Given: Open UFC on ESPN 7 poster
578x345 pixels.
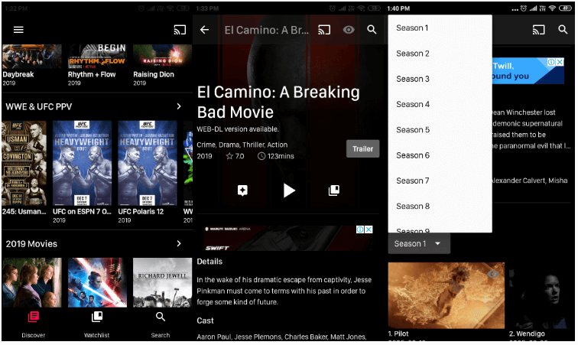Looking at the screenshot, I should [x=82, y=163].
